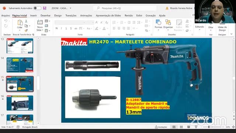Toggle bold (N) formatting
The width and height of the screenshot is (236, 133).
pyautogui.click(x=56, y=28)
